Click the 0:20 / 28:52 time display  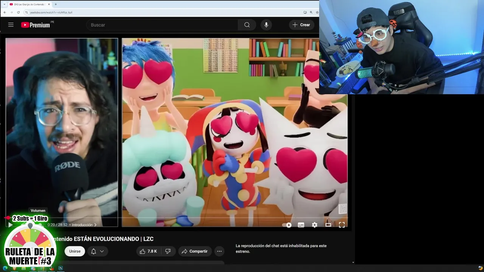57,225
